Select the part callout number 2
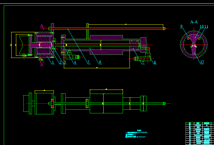 (x=60, y=62)
